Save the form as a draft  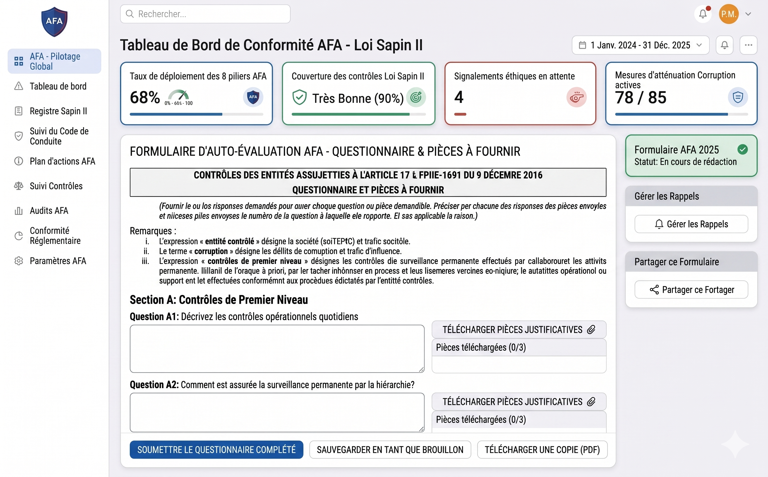[390, 450]
